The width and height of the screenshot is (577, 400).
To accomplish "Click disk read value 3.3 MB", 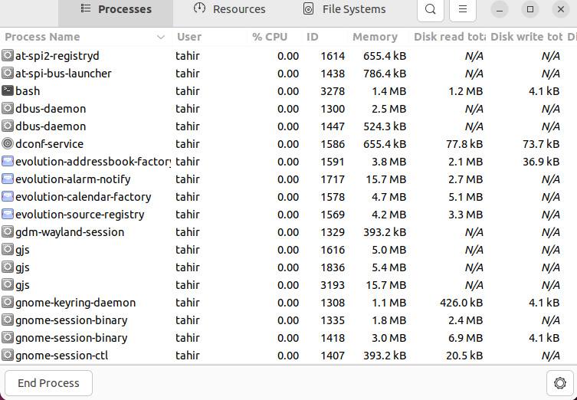I will click(465, 215).
